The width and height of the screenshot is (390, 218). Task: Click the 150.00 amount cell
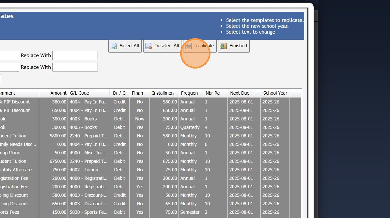pyautogui.click(x=59, y=212)
